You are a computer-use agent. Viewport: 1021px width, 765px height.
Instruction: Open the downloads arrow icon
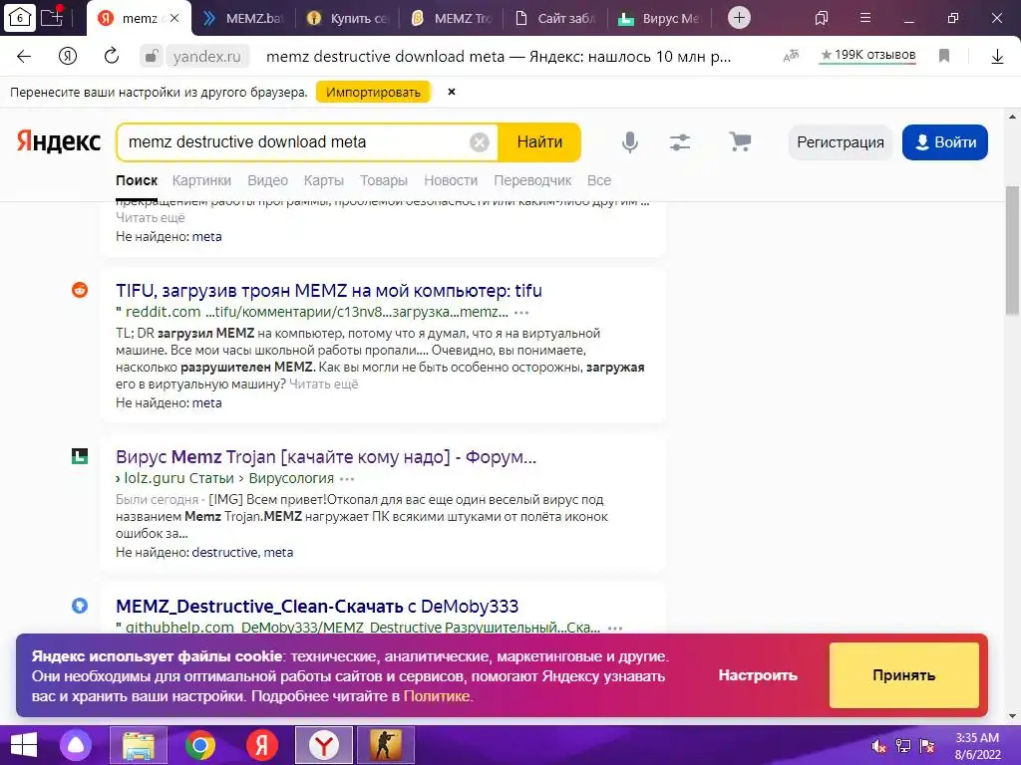coord(997,57)
